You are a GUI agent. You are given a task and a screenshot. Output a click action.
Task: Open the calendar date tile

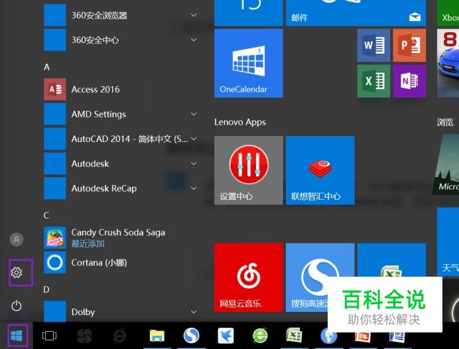tap(249, 13)
